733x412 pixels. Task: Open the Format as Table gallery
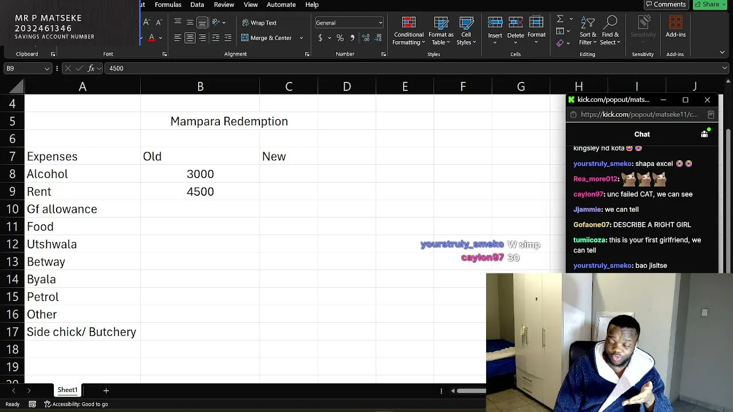(x=441, y=31)
